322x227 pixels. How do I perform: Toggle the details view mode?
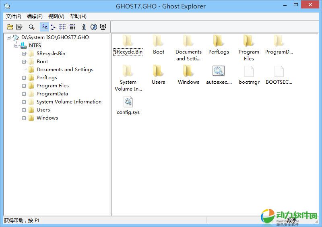coord(72,27)
